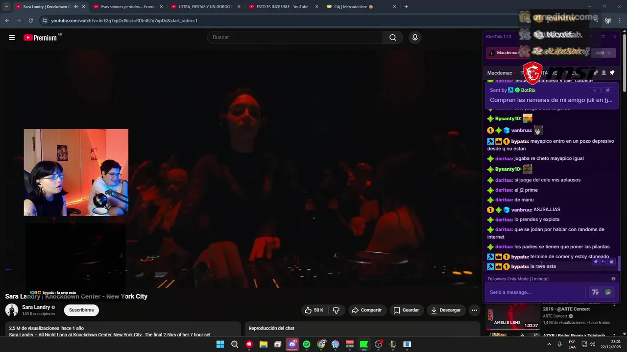Open Sara Landry channel avatar

pos(12,310)
